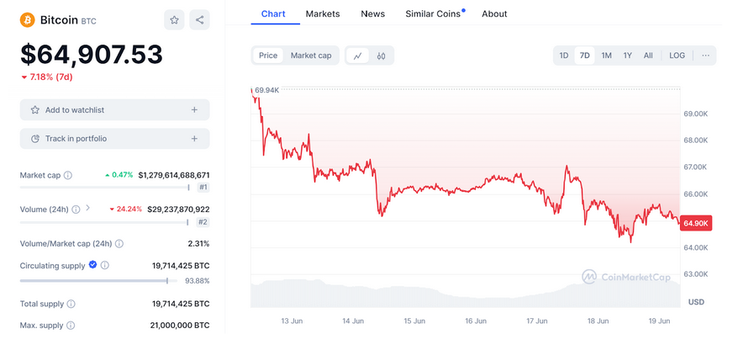Click the BTC ticker symbol text

[x=88, y=21]
